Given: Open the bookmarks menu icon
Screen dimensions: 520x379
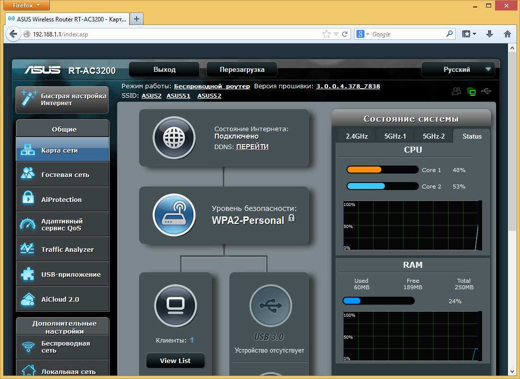Looking at the screenshot, I should coord(469,34).
